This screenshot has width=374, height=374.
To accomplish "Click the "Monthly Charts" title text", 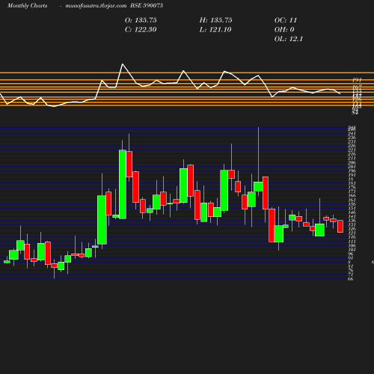I will [x=28, y=5].
